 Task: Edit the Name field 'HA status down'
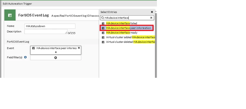50,26
